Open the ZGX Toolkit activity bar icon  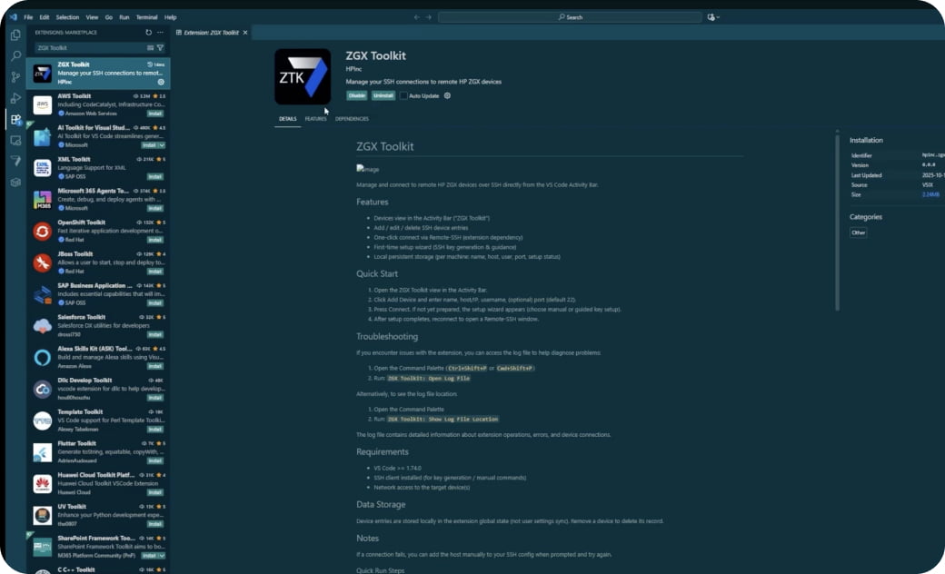point(15,161)
